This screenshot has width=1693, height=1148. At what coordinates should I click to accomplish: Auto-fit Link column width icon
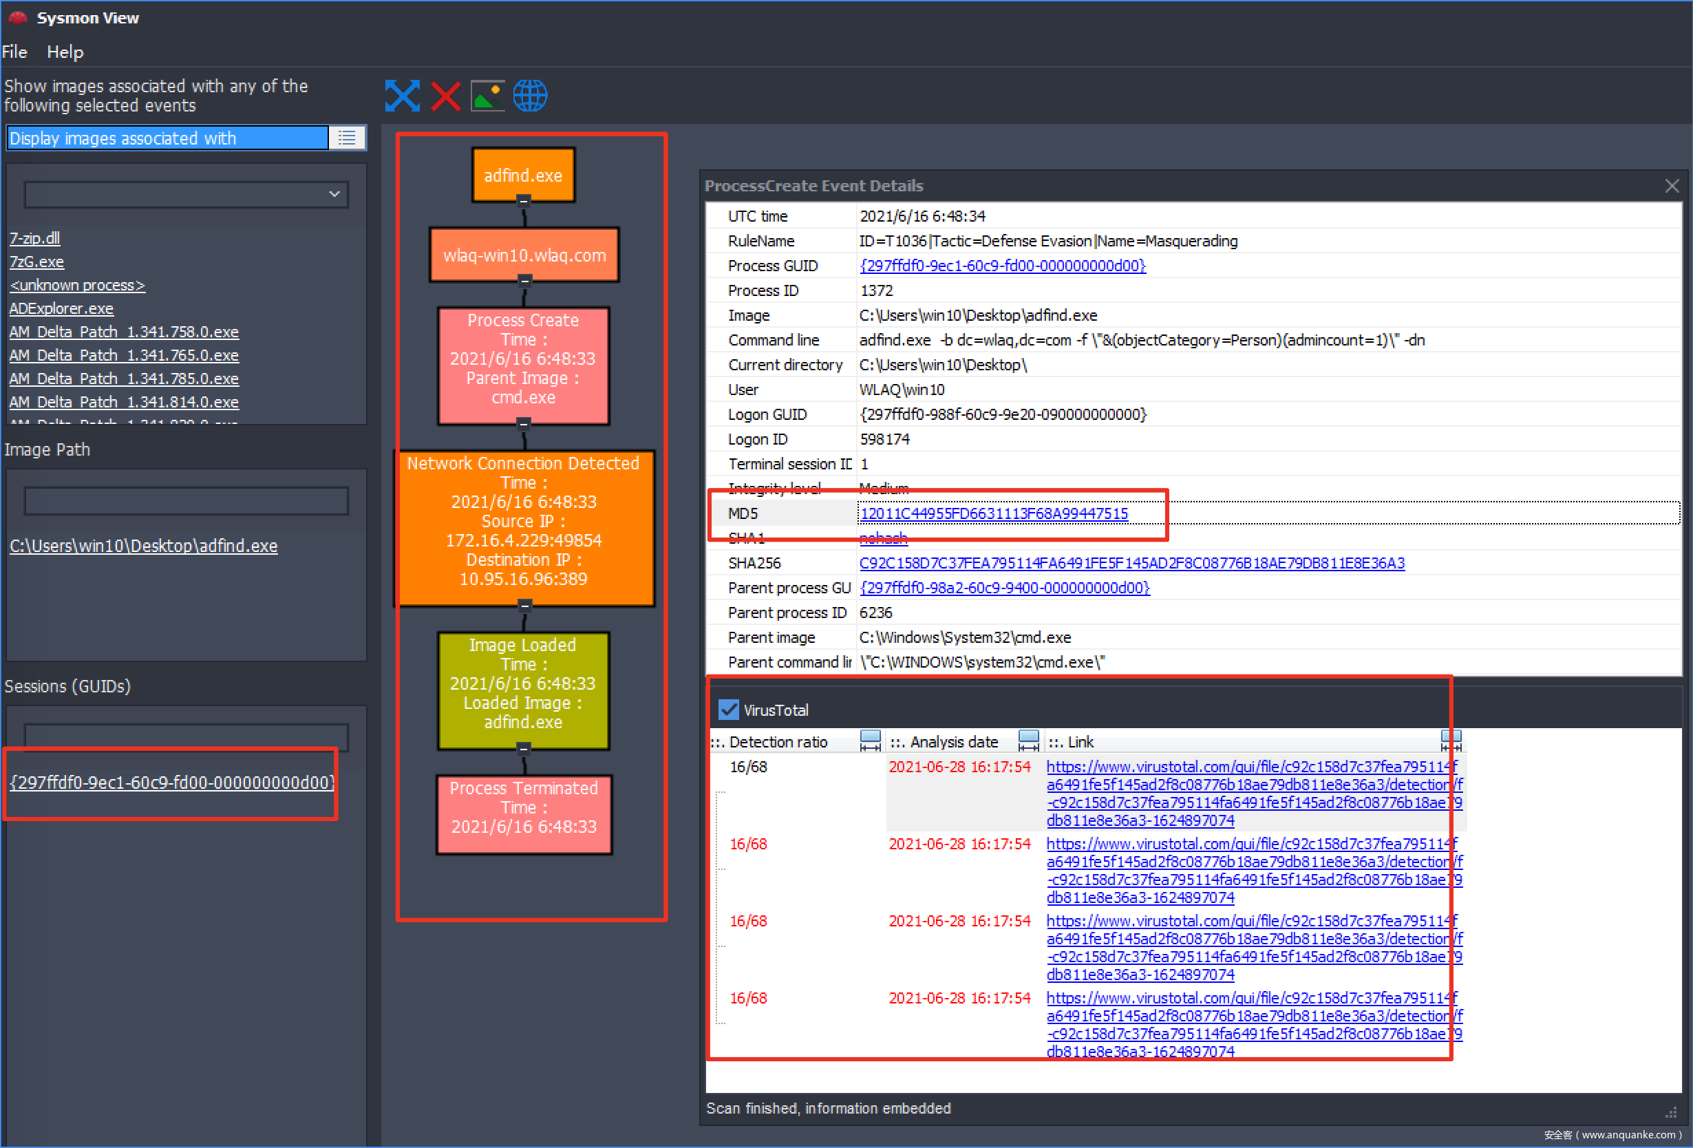pos(1451,741)
